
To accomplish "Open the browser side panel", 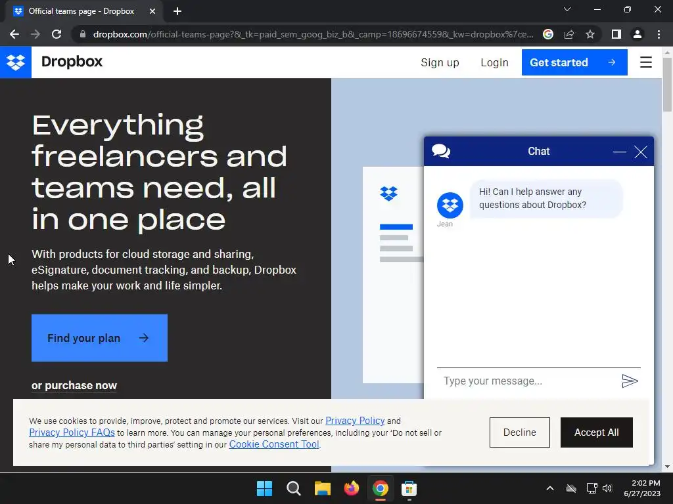I will click(616, 34).
